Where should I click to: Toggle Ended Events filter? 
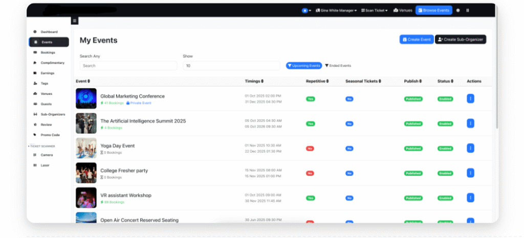click(x=338, y=65)
